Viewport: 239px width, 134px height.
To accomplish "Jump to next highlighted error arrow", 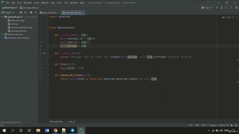I will coord(237,17).
